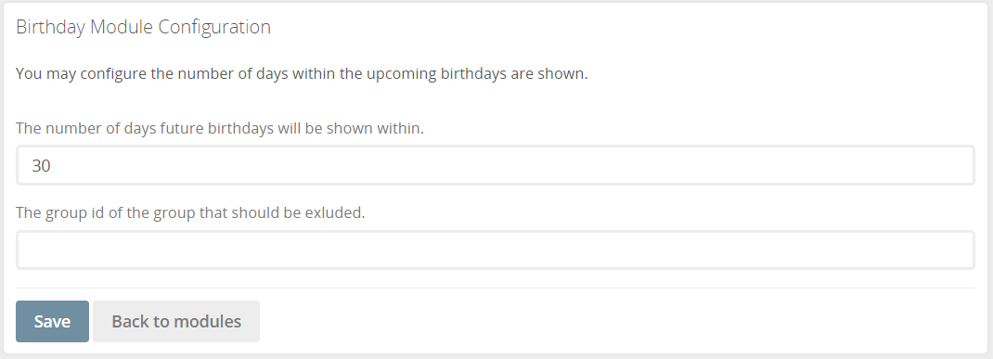The image size is (993, 359).
Task: Click the divider line above Save
Action: pyautogui.click(x=496, y=288)
